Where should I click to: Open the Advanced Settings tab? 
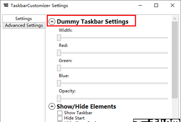tap(24, 25)
